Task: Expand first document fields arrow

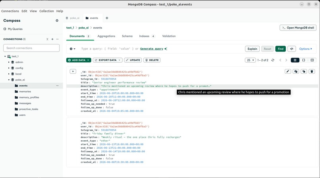Action: [73, 71]
